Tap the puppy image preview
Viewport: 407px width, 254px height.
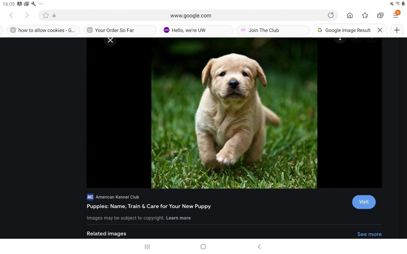(x=234, y=113)
